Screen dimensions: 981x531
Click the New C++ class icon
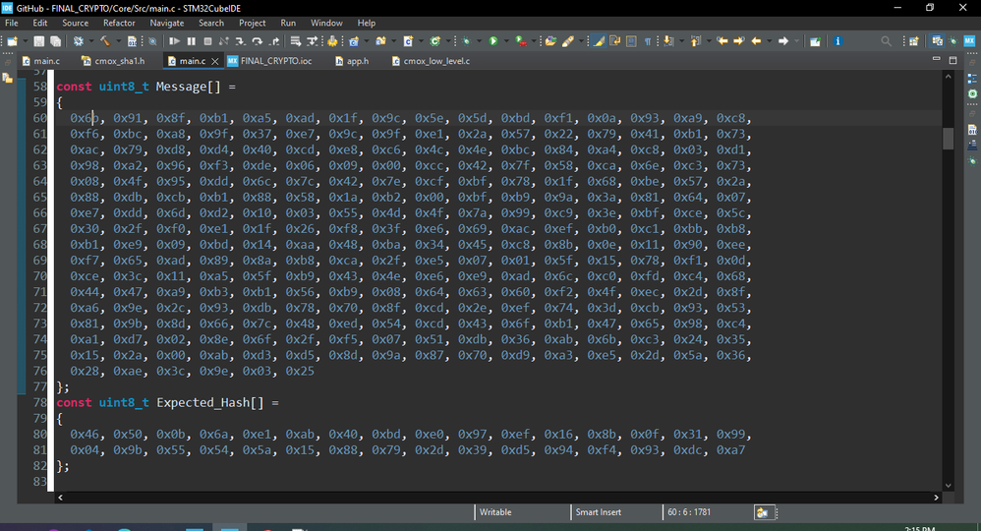click(434, 40)
